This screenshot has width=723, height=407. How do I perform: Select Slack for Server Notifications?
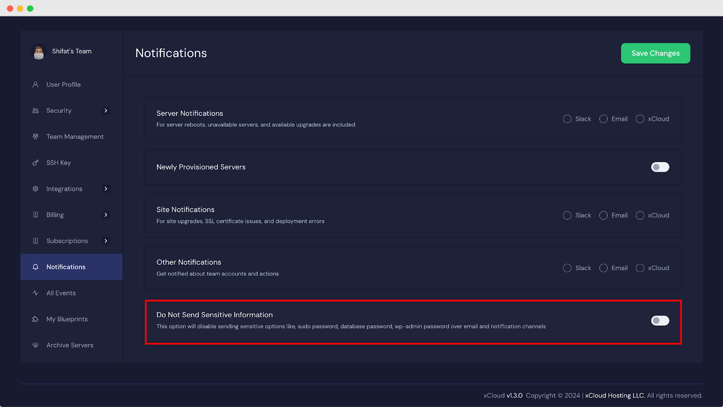(567, 119)
